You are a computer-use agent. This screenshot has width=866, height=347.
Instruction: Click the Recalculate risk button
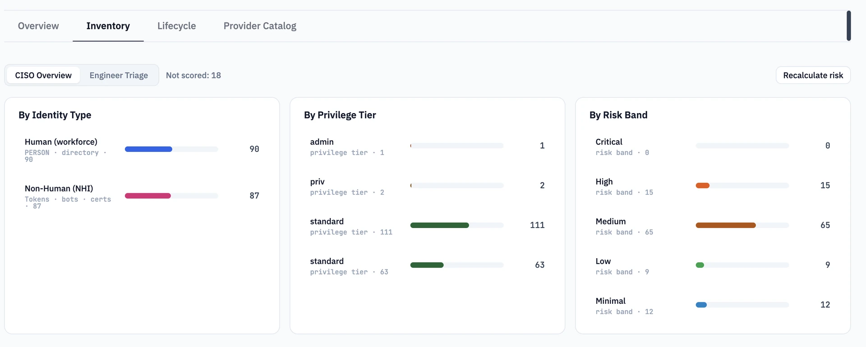813,75
